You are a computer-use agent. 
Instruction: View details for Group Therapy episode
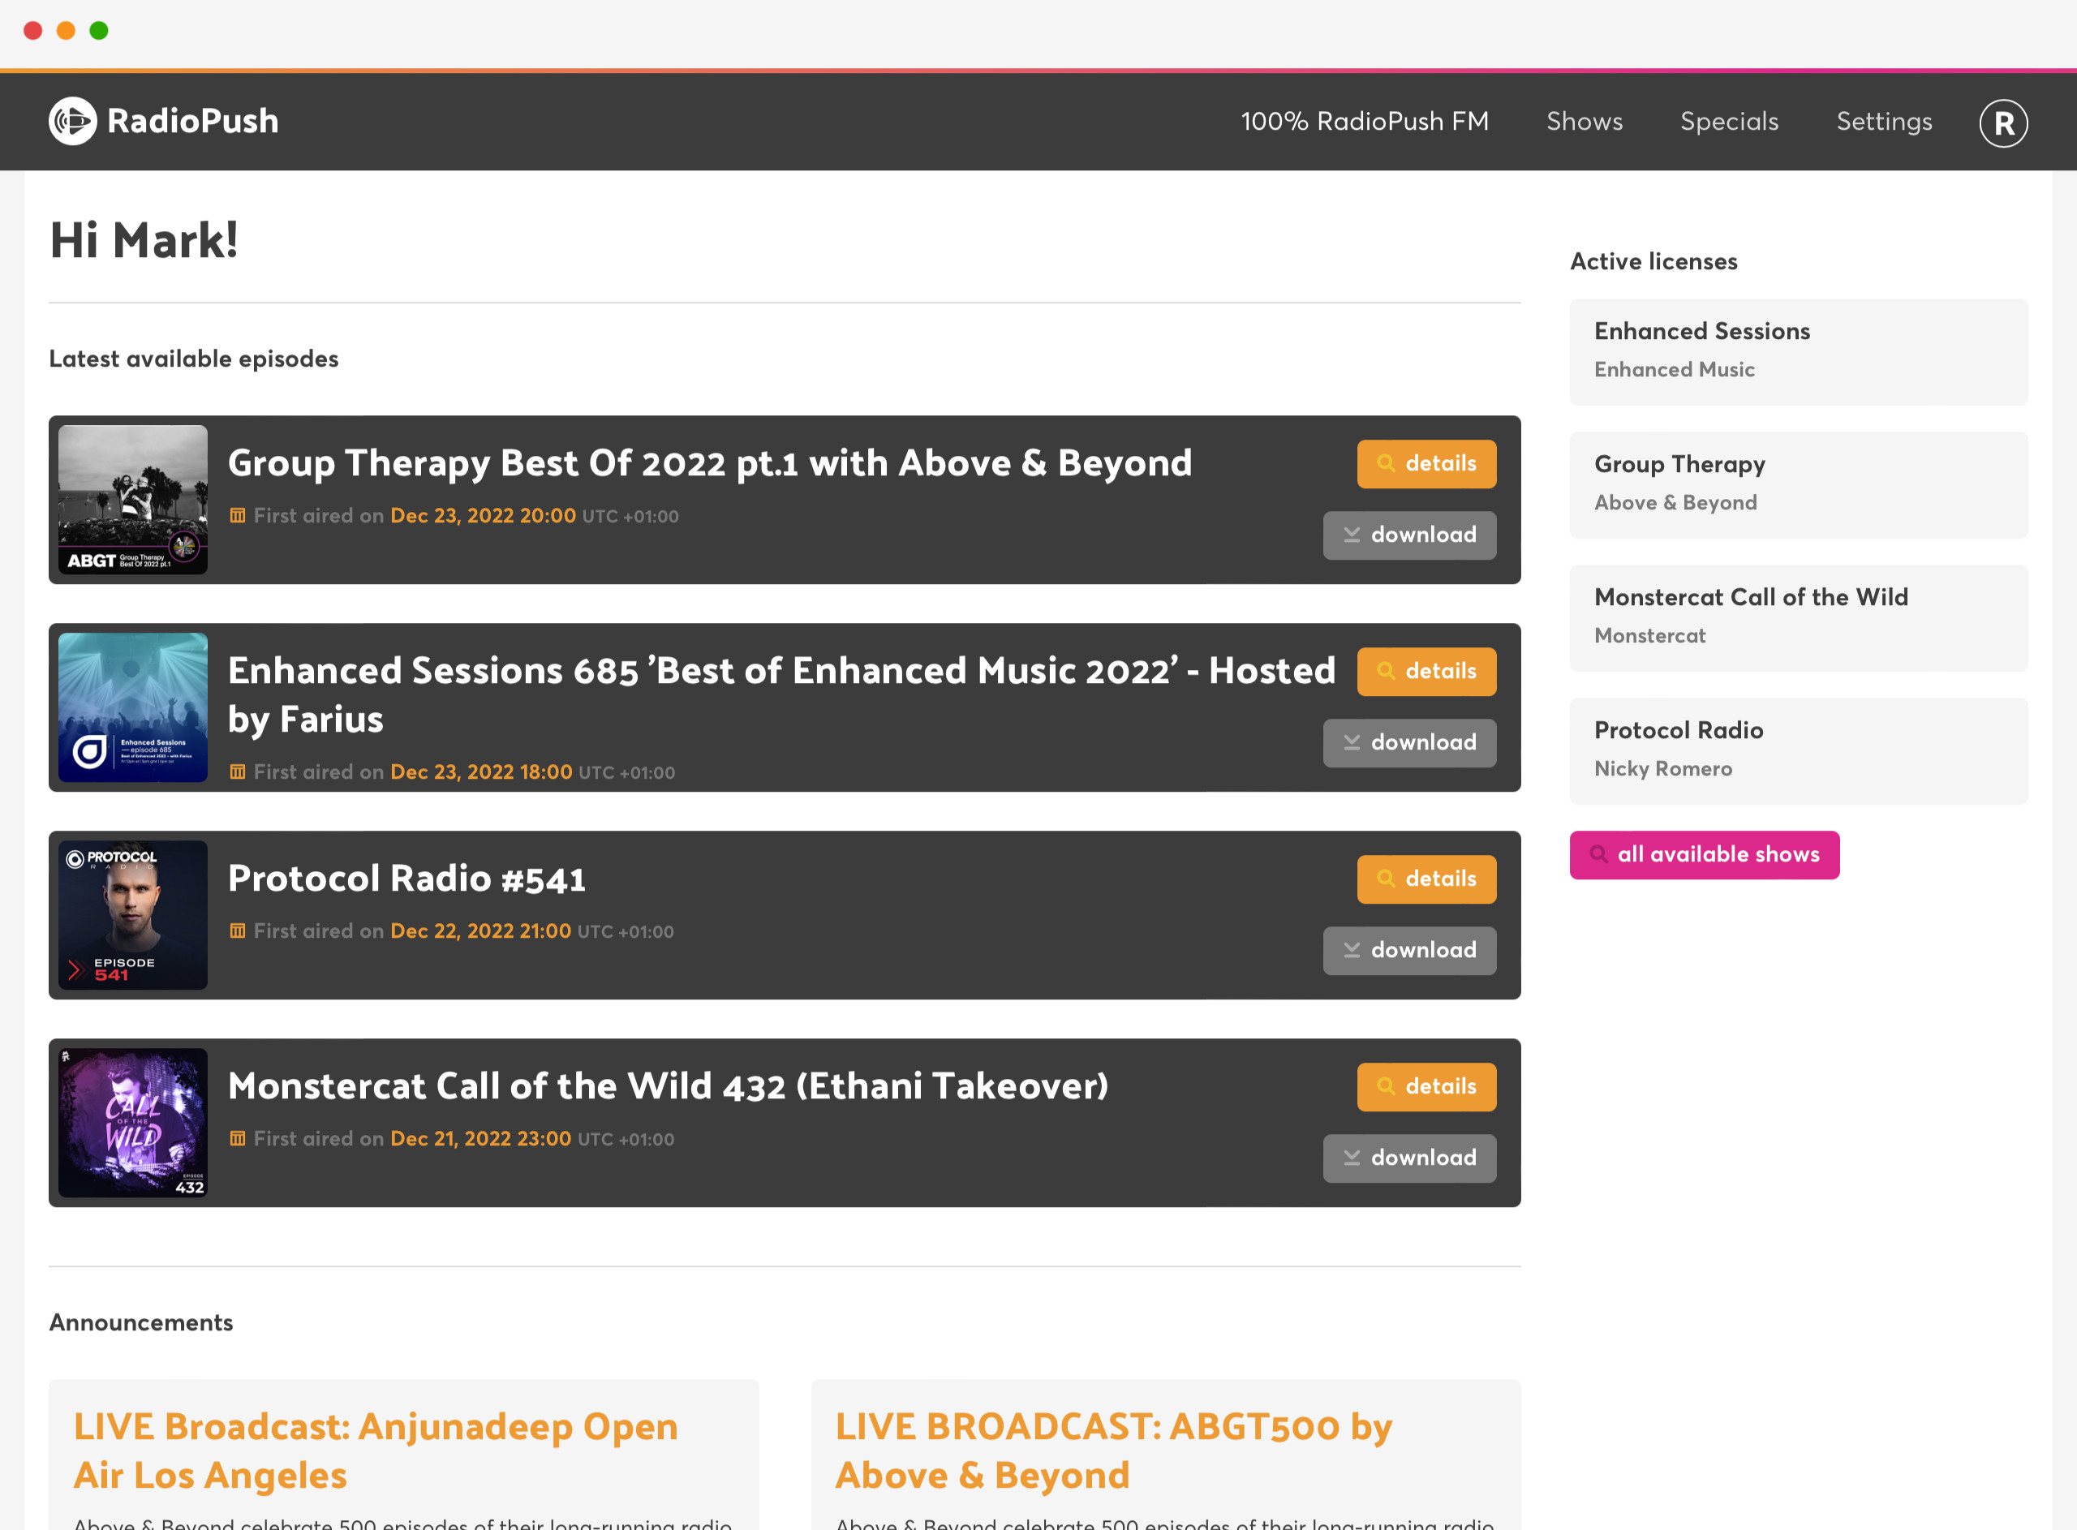click(x=1426, y=463)
